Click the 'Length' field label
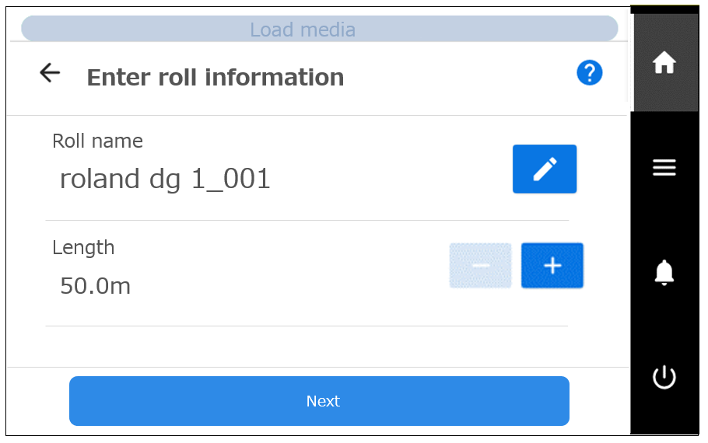The width and height of the screenshot is (708, 443). tap(83, 247)
